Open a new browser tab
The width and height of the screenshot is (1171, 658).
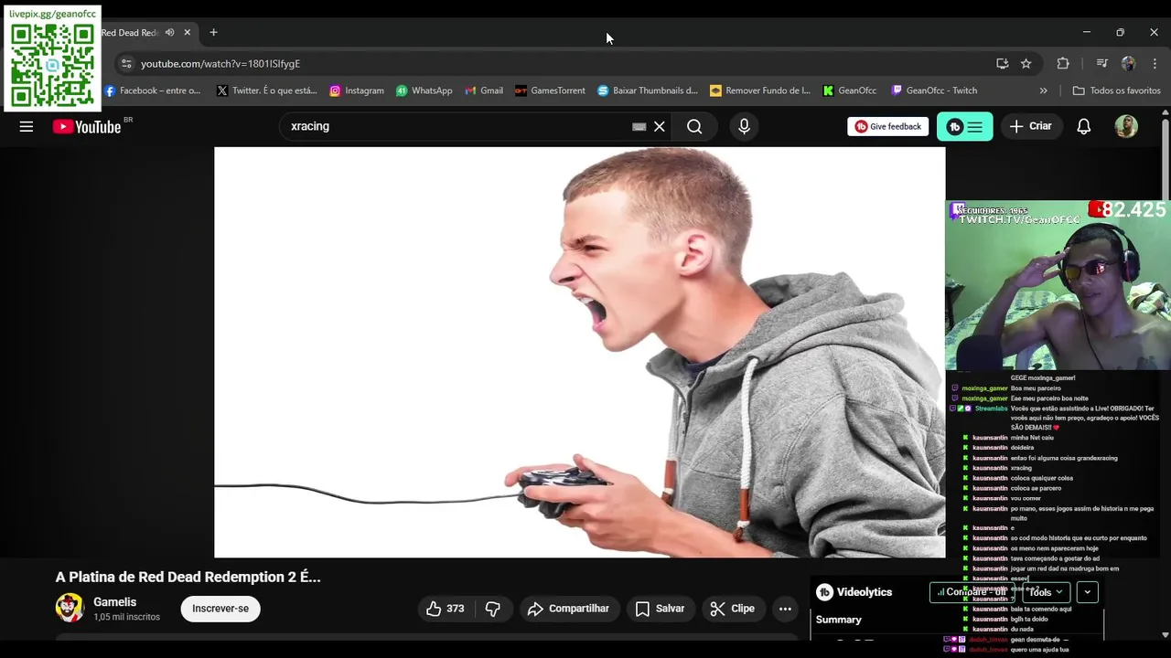coord(213,32)
